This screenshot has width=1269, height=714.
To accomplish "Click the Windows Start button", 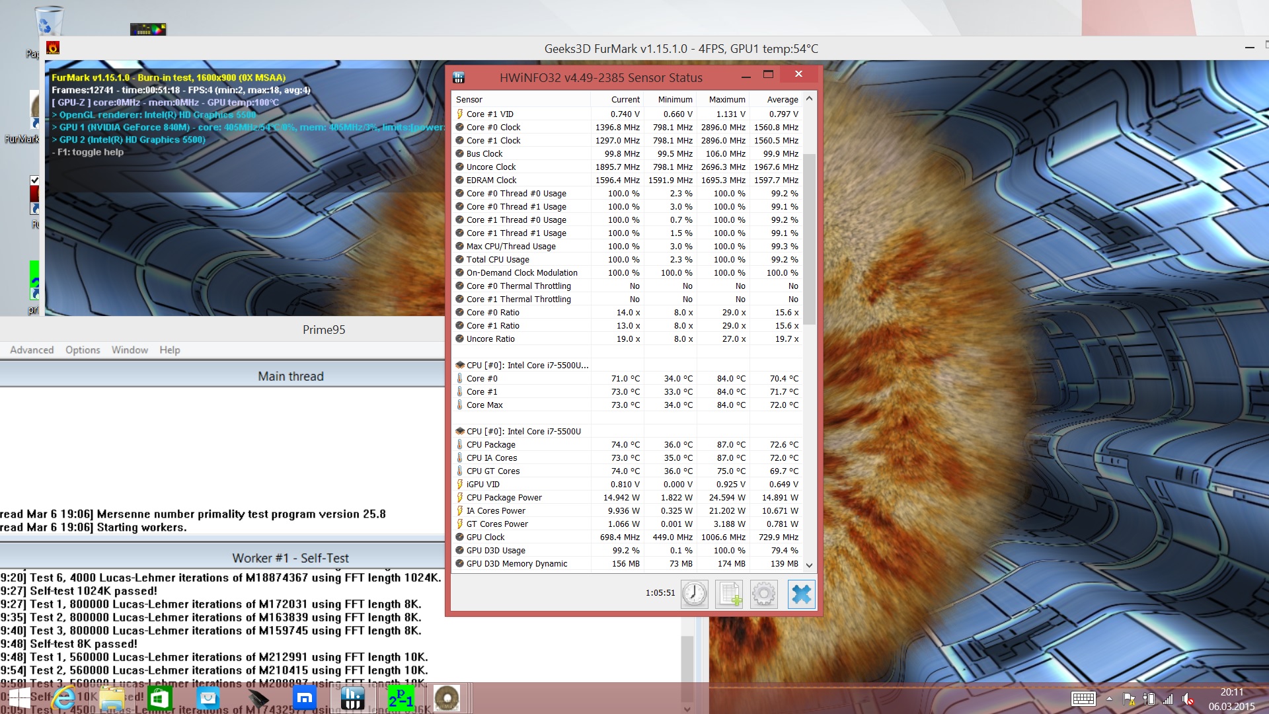I will [x=19, y=698].
